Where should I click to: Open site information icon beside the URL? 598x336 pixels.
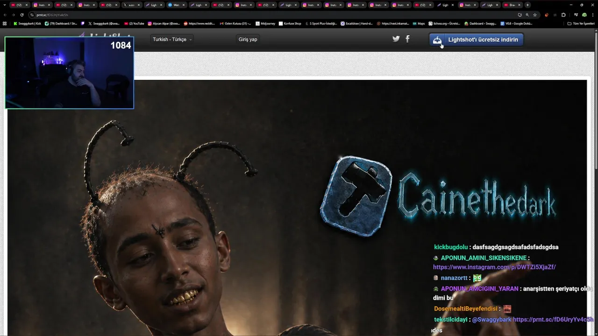[32, 15]
